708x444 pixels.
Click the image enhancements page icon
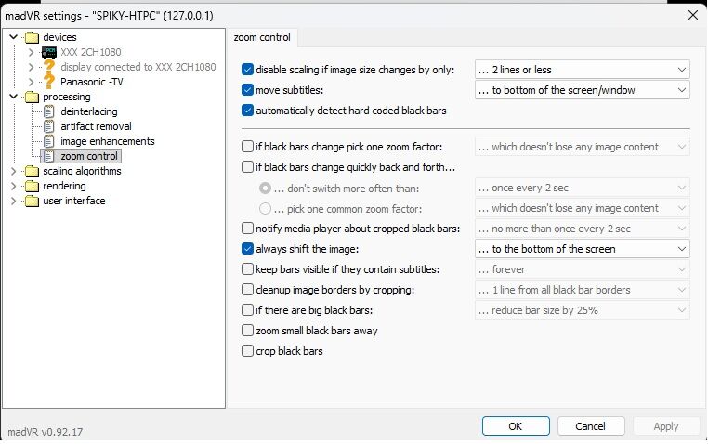[x=49, y=141]
